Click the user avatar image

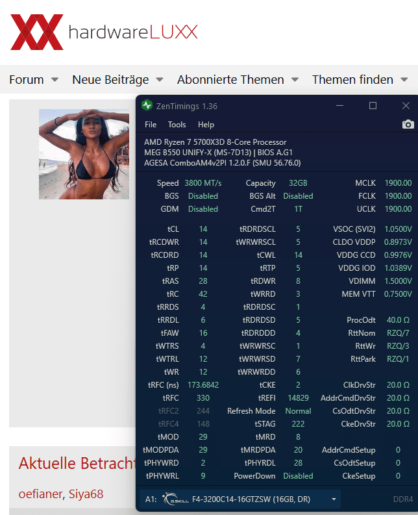point(84,154)
